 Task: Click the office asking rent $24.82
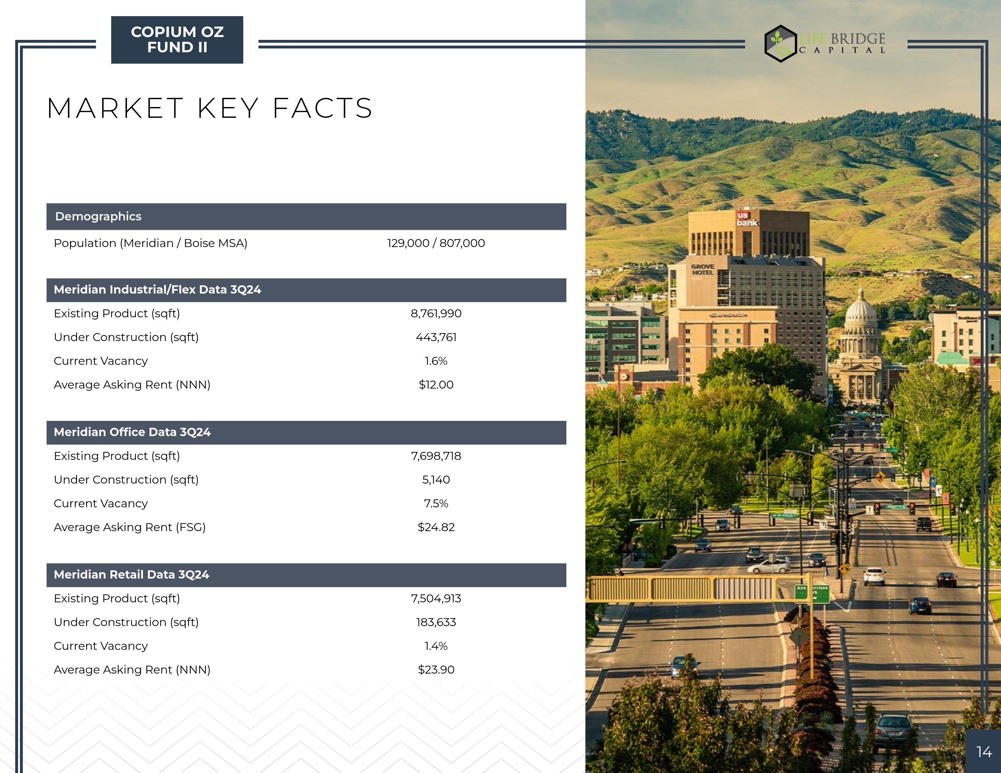tap(436, 527)
